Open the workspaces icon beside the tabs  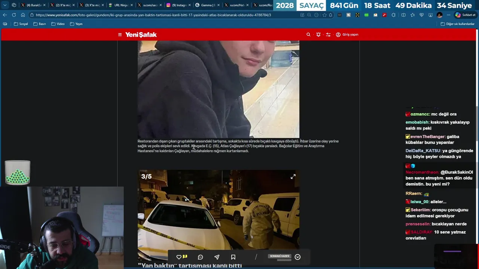click(x=14, y=5)
